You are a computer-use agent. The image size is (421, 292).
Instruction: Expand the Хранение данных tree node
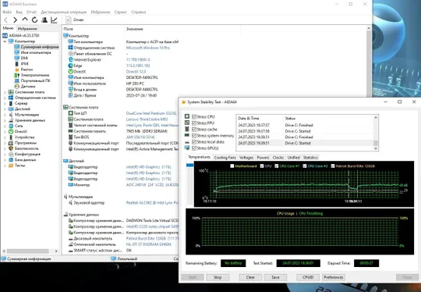pos(5,120)
